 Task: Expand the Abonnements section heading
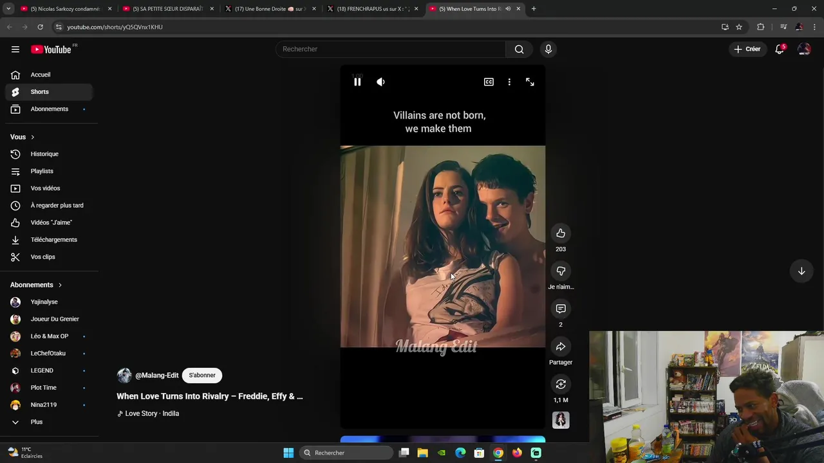coord(36,285)
